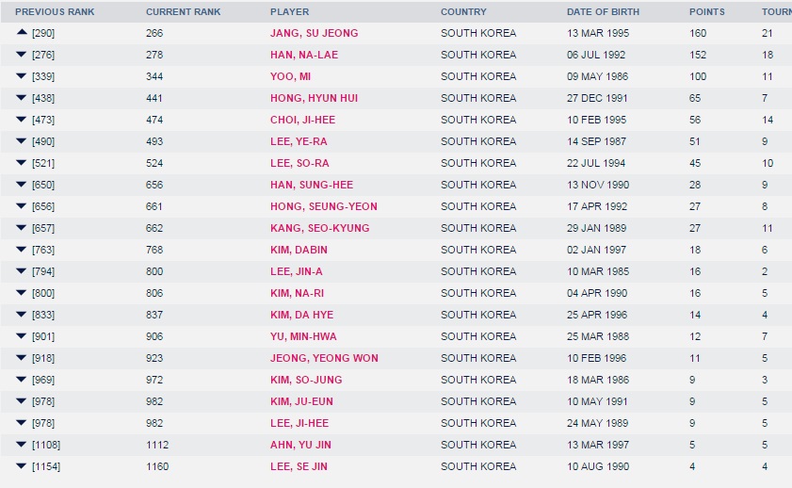Image resolution: width=792 pixels, height=488 pixels.
Task: Click the down arrow beside rank [794]
Action: 22,270
